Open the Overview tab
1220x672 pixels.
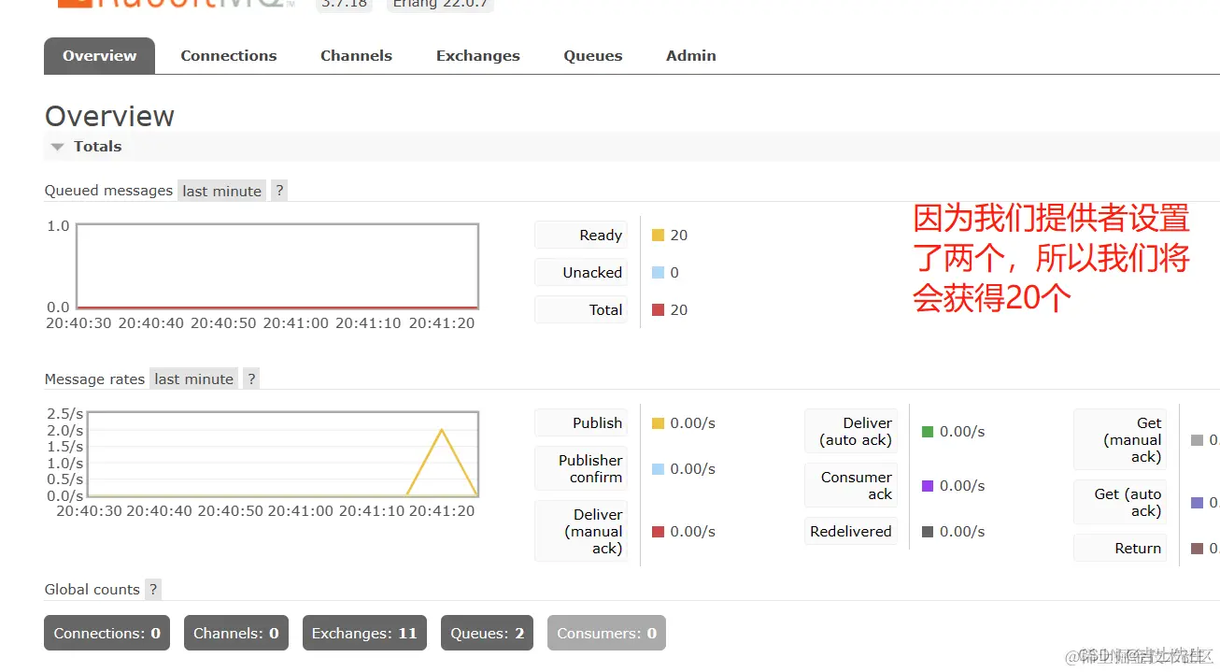99,56
